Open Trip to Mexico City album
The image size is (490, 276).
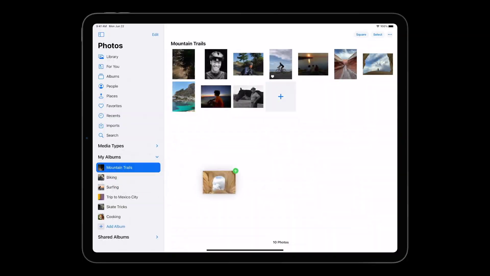click(x=122, y=197)
